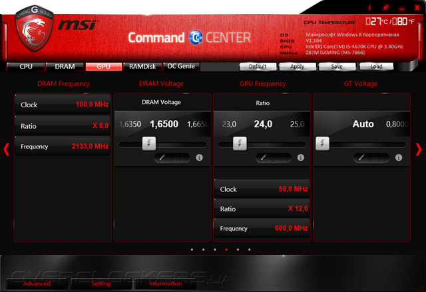Switch to the OC Genie tab
This screenshot has height=292, width=426.
click(181, 66)
